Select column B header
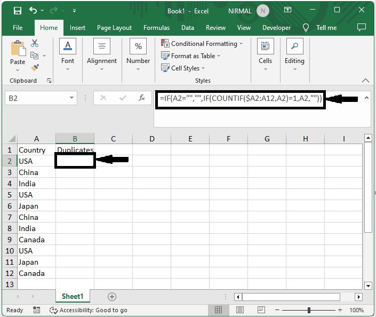 75,139
